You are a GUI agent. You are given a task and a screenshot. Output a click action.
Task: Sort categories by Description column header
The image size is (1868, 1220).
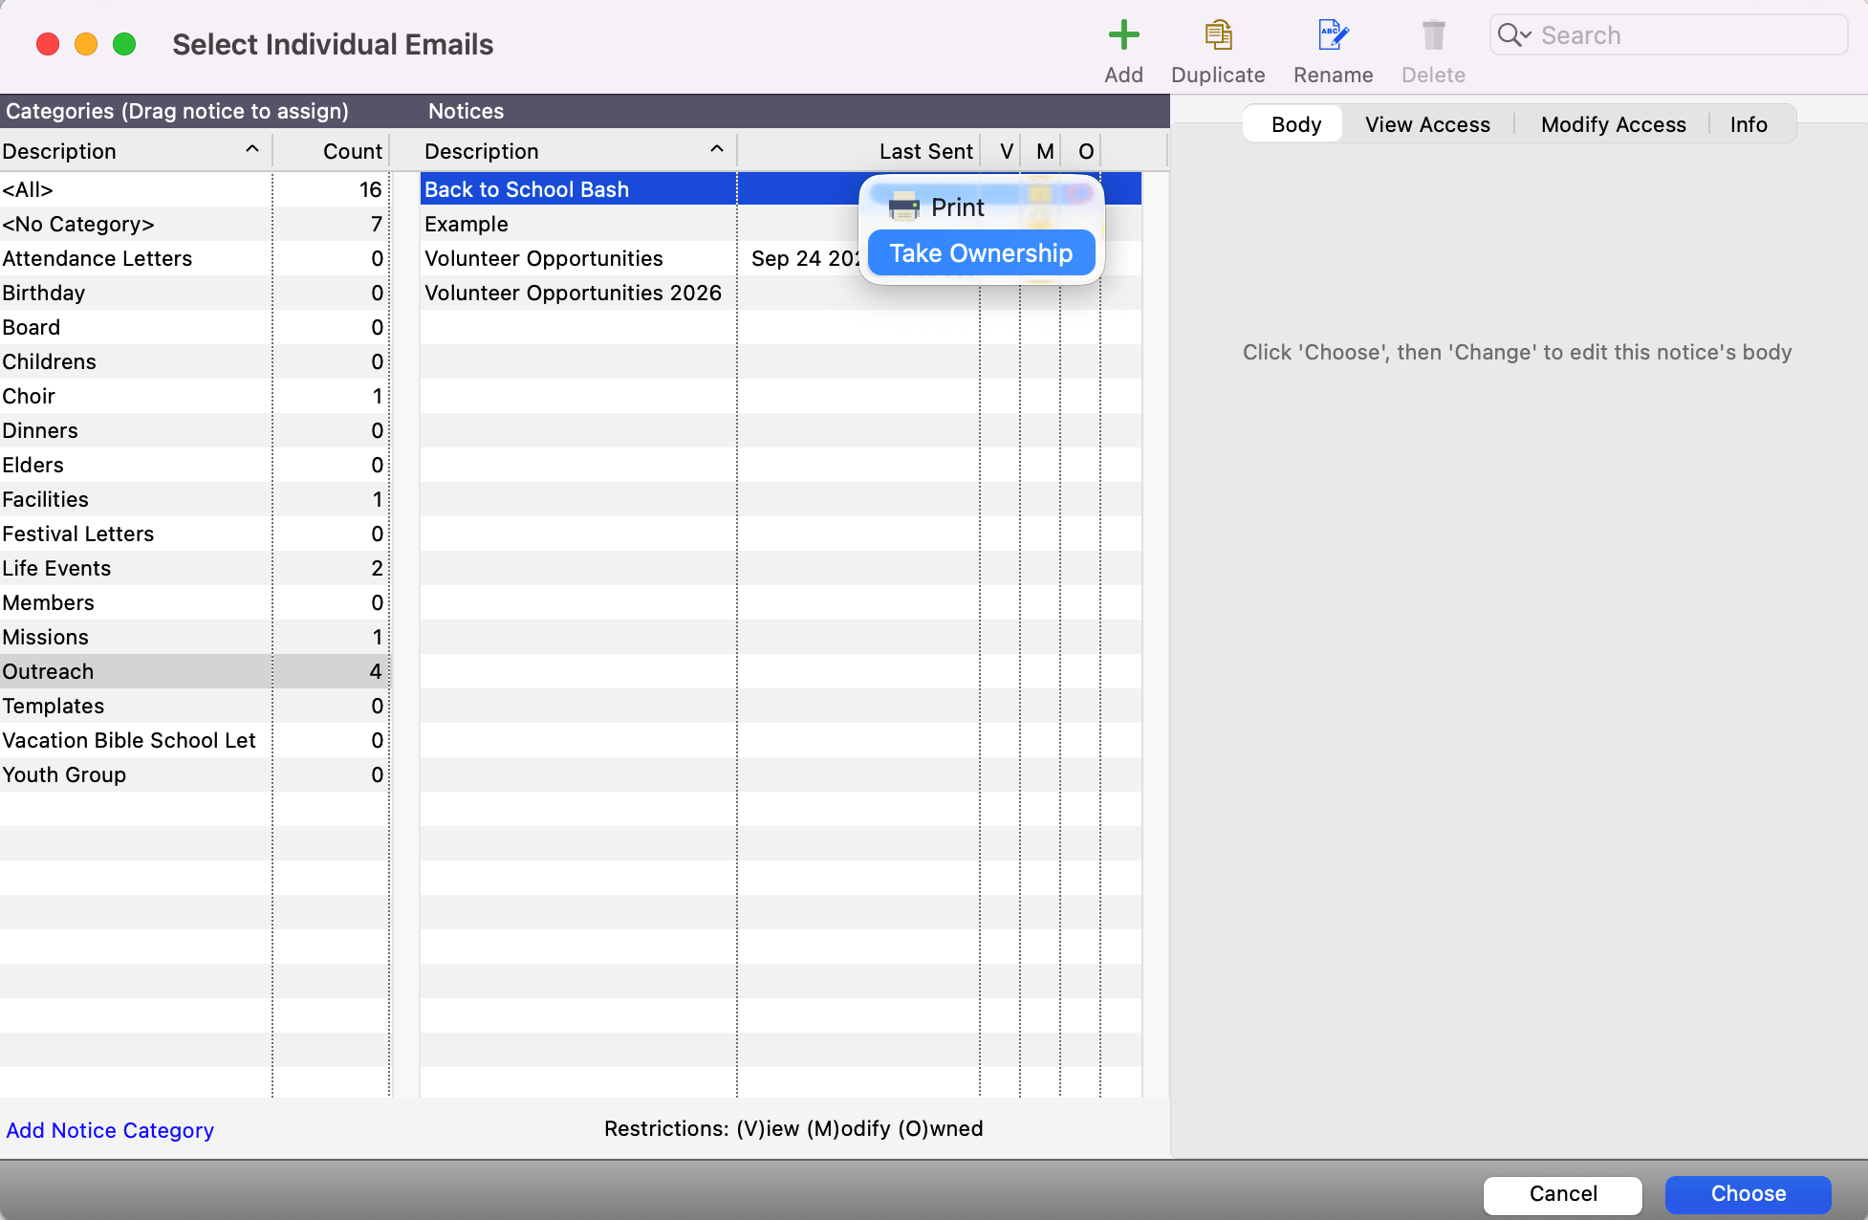(135, 151)
